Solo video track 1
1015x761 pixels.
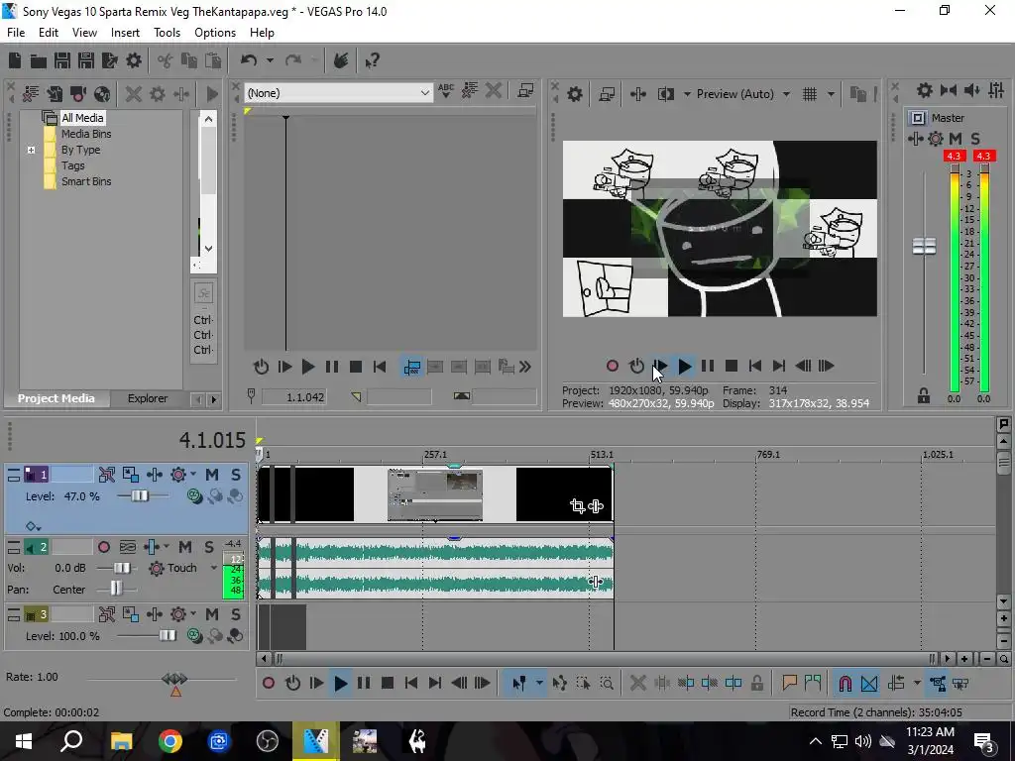(236, 475)
